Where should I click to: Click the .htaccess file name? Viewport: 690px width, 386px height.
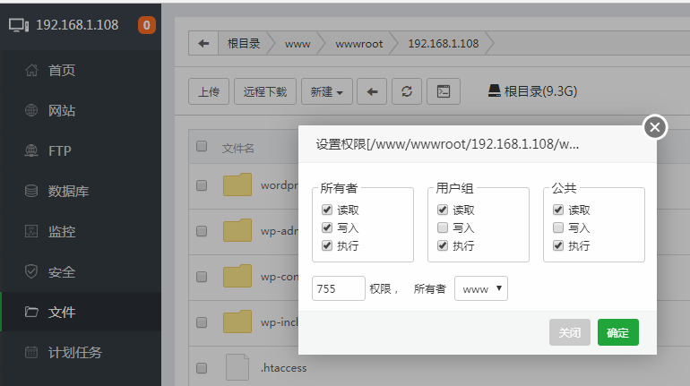coord(284,368)
